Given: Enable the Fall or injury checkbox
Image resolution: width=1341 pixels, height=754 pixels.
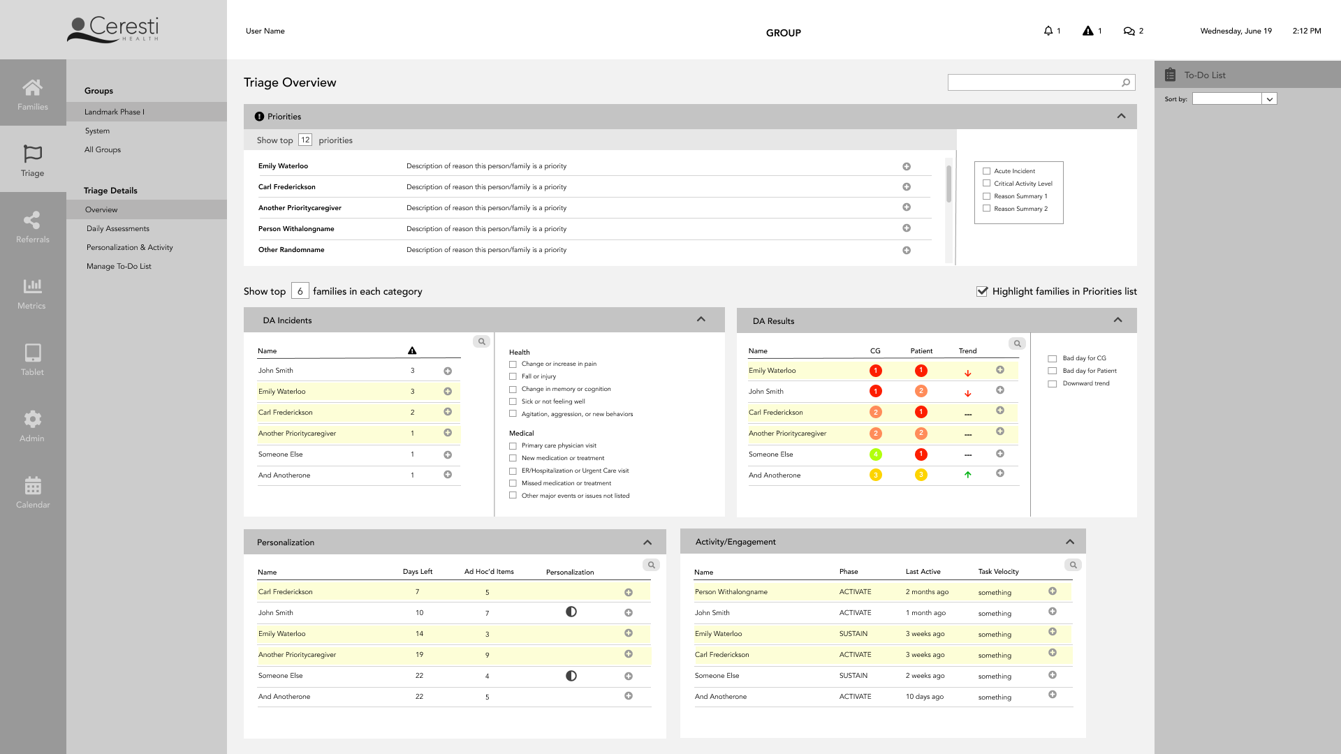Looking at the screenshot, I should tap(513, 376).
